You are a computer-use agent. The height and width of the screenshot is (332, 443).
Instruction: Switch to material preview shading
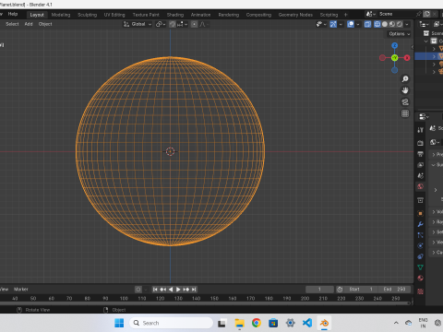click(x=392, y=24)
